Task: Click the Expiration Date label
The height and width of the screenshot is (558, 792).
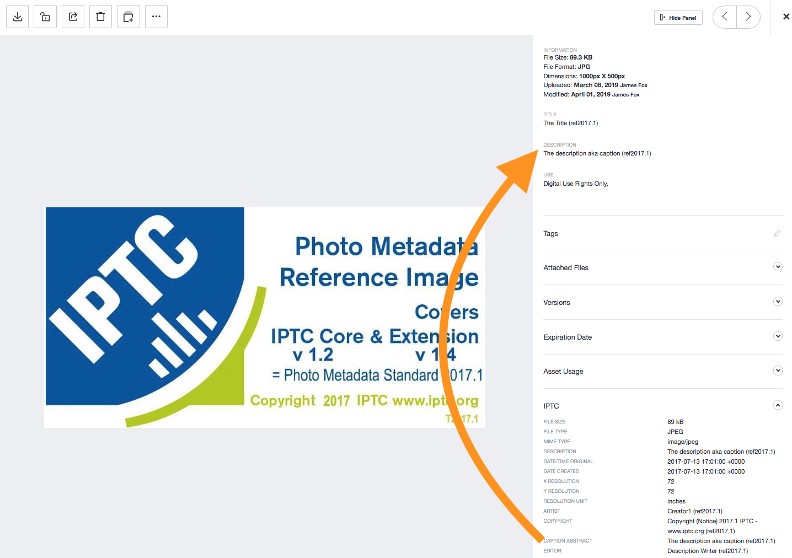Action: (x=568, y=337)
